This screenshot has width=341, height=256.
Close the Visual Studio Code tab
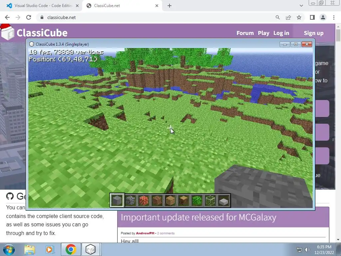click(77, 6)
